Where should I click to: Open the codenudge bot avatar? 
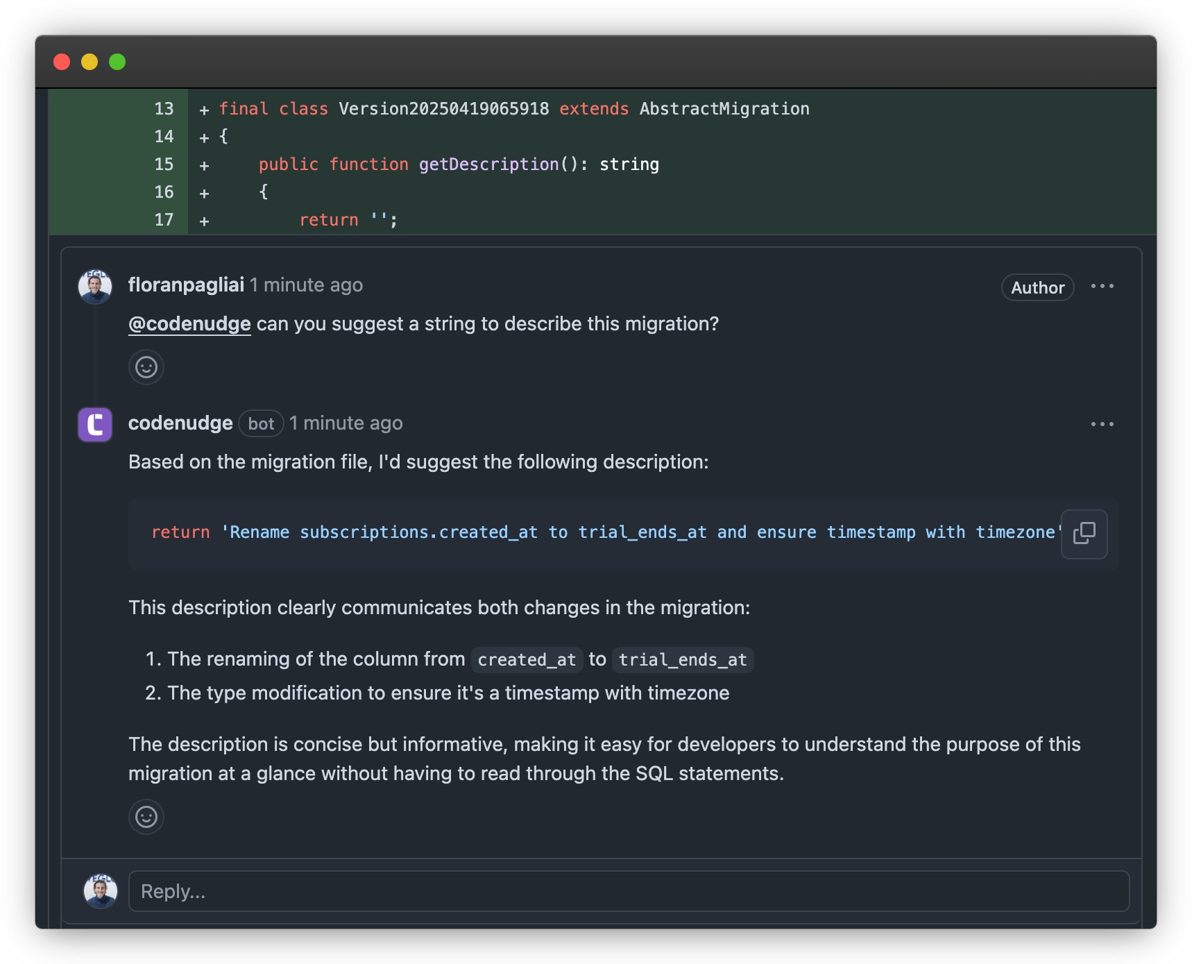coord(95,425)
